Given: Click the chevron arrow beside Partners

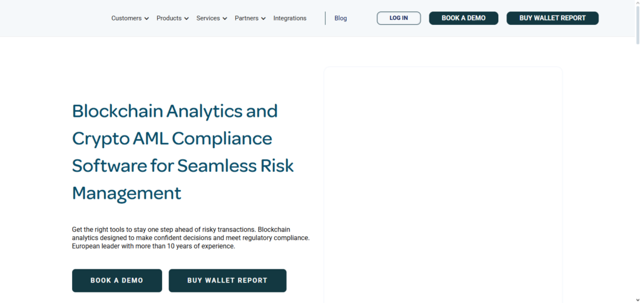Looking at the screenshot, I should click(263, 19).
